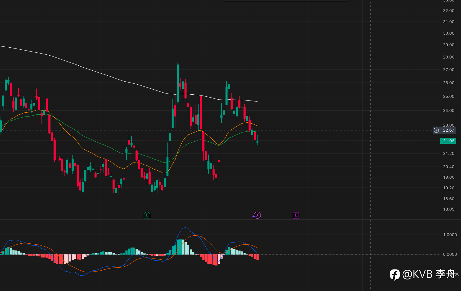The image size is (461, 291).
Task: Open the purple upcoming earnings E marker
Action: click(296, 215)
